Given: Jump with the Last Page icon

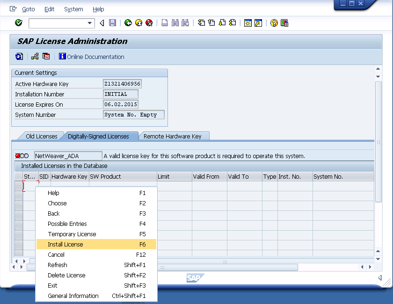Looking at the screenshot, I should [233, 23].
